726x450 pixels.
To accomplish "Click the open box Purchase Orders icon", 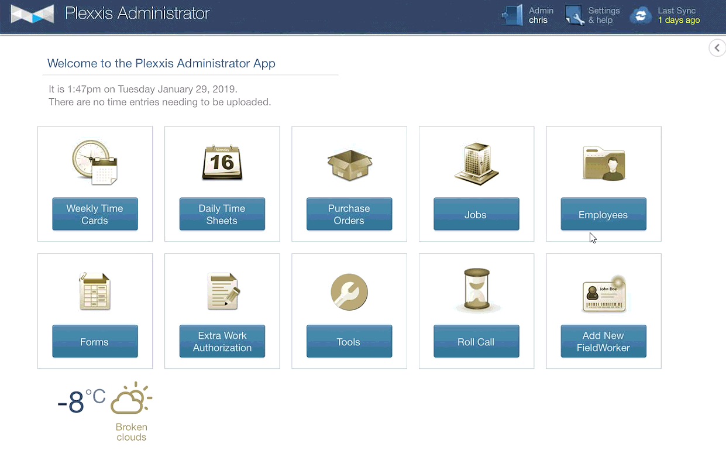I will tap(349, 165).
